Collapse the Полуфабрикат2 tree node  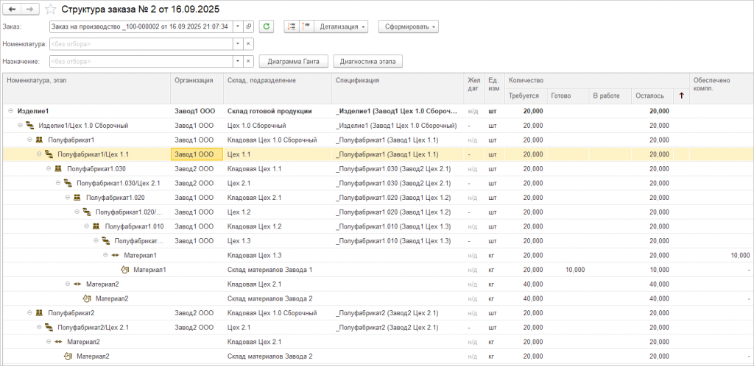point(29,313)
